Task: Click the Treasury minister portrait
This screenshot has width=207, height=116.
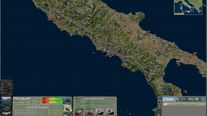Action: click(x=67, y=100)
